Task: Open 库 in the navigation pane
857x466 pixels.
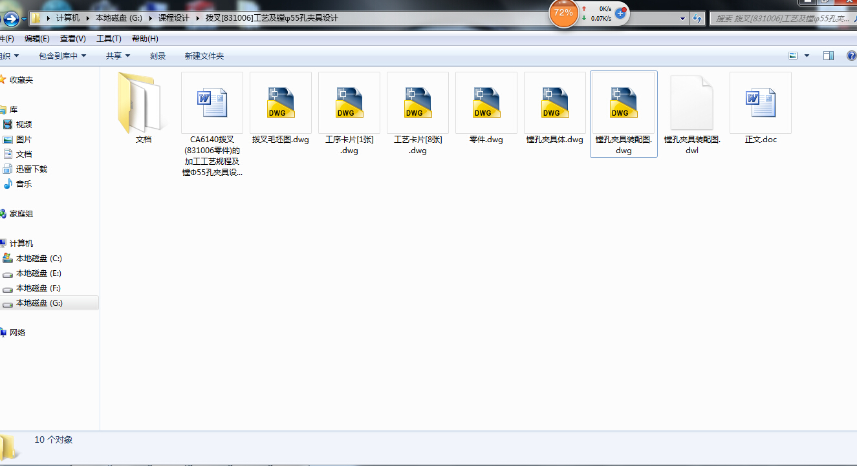Action: pos(14,110)
